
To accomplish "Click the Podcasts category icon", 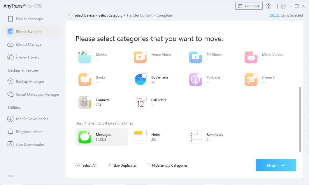I will pos(196,80).
